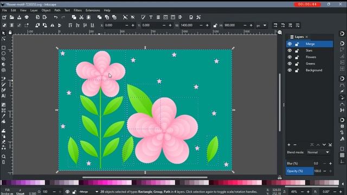Click the Export icon in toolbar
347x195 pixels.
[44, 17]
